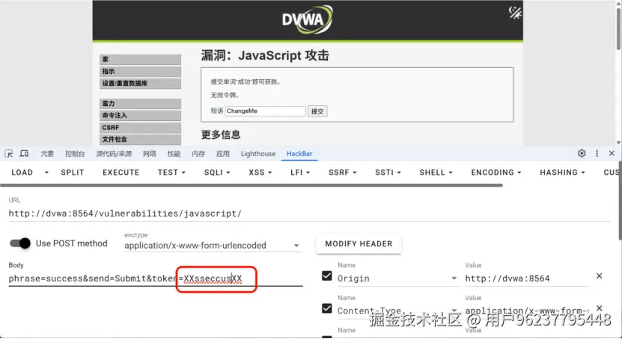Open the 设置/重置数据库 sidebar link
The width and height of the screenshot is (622, 339).
tap(141, 84)
